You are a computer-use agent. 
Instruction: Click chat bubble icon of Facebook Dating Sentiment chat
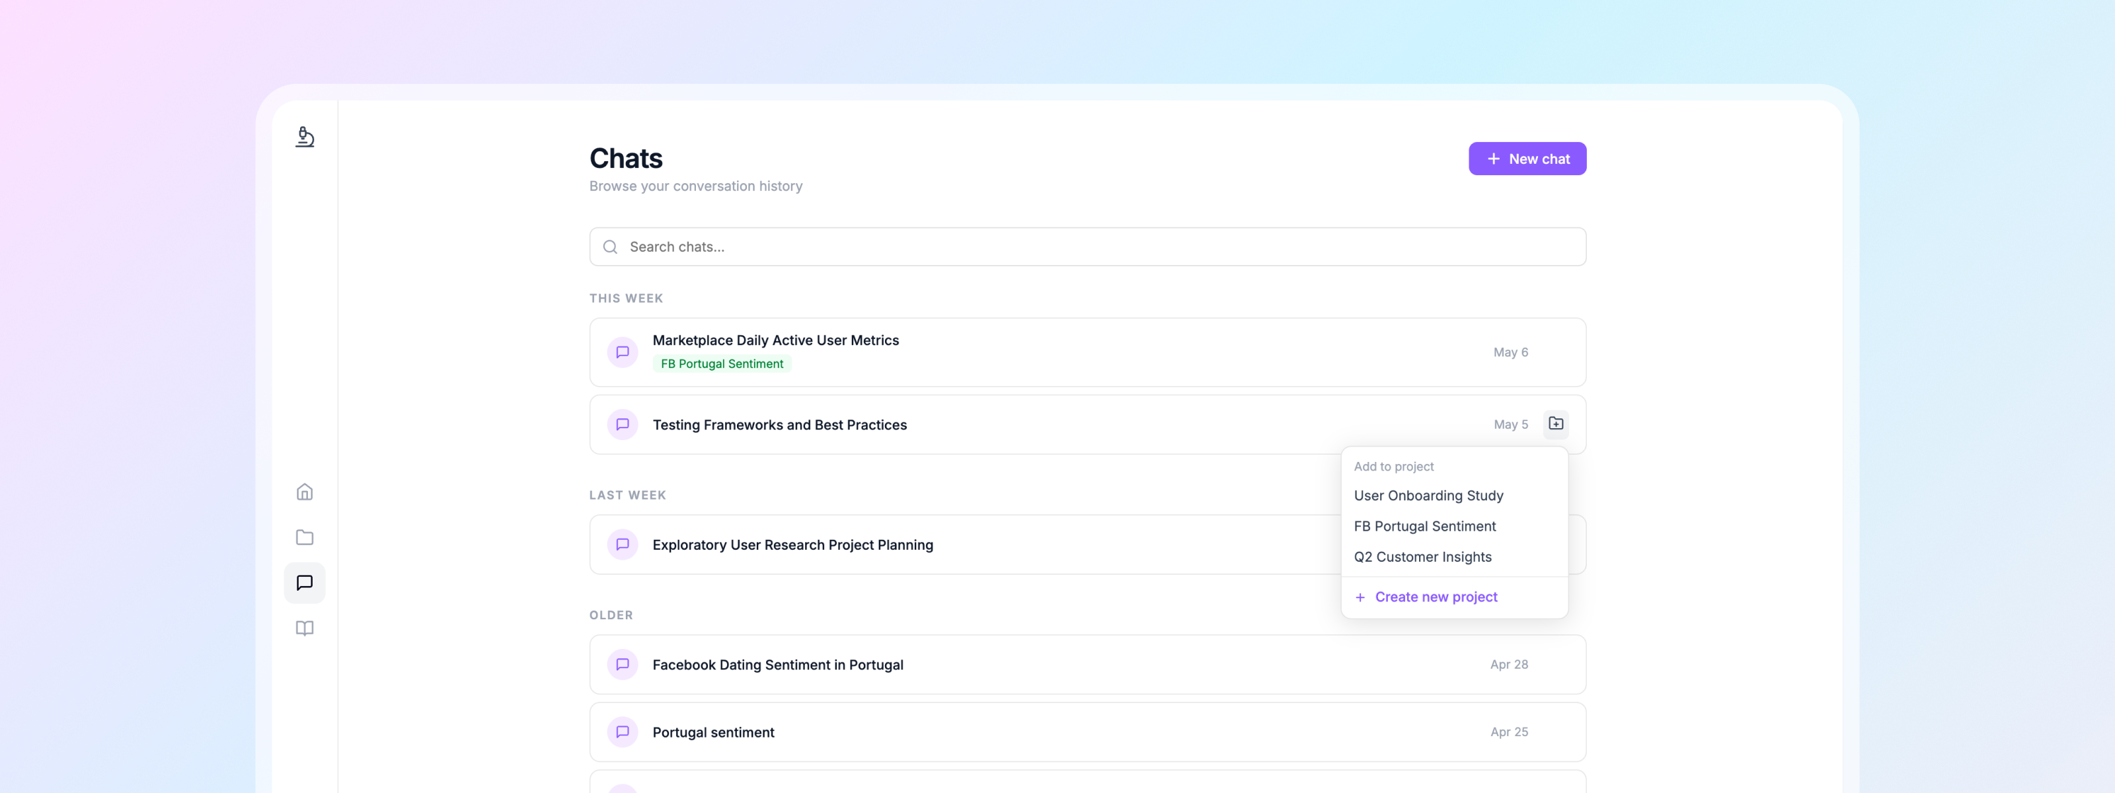pos(623,664)
